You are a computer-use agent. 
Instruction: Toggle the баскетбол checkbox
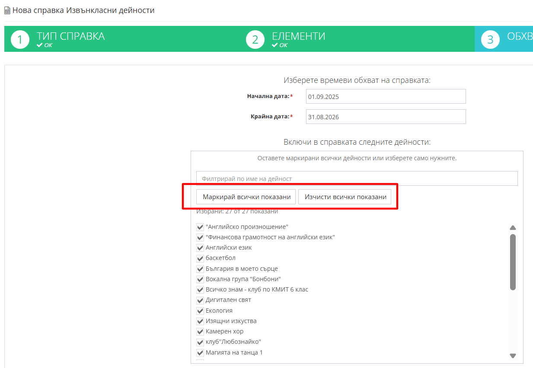[200, 258]
